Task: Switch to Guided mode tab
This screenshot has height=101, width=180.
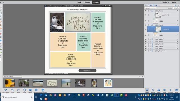Action: point(87,2)
